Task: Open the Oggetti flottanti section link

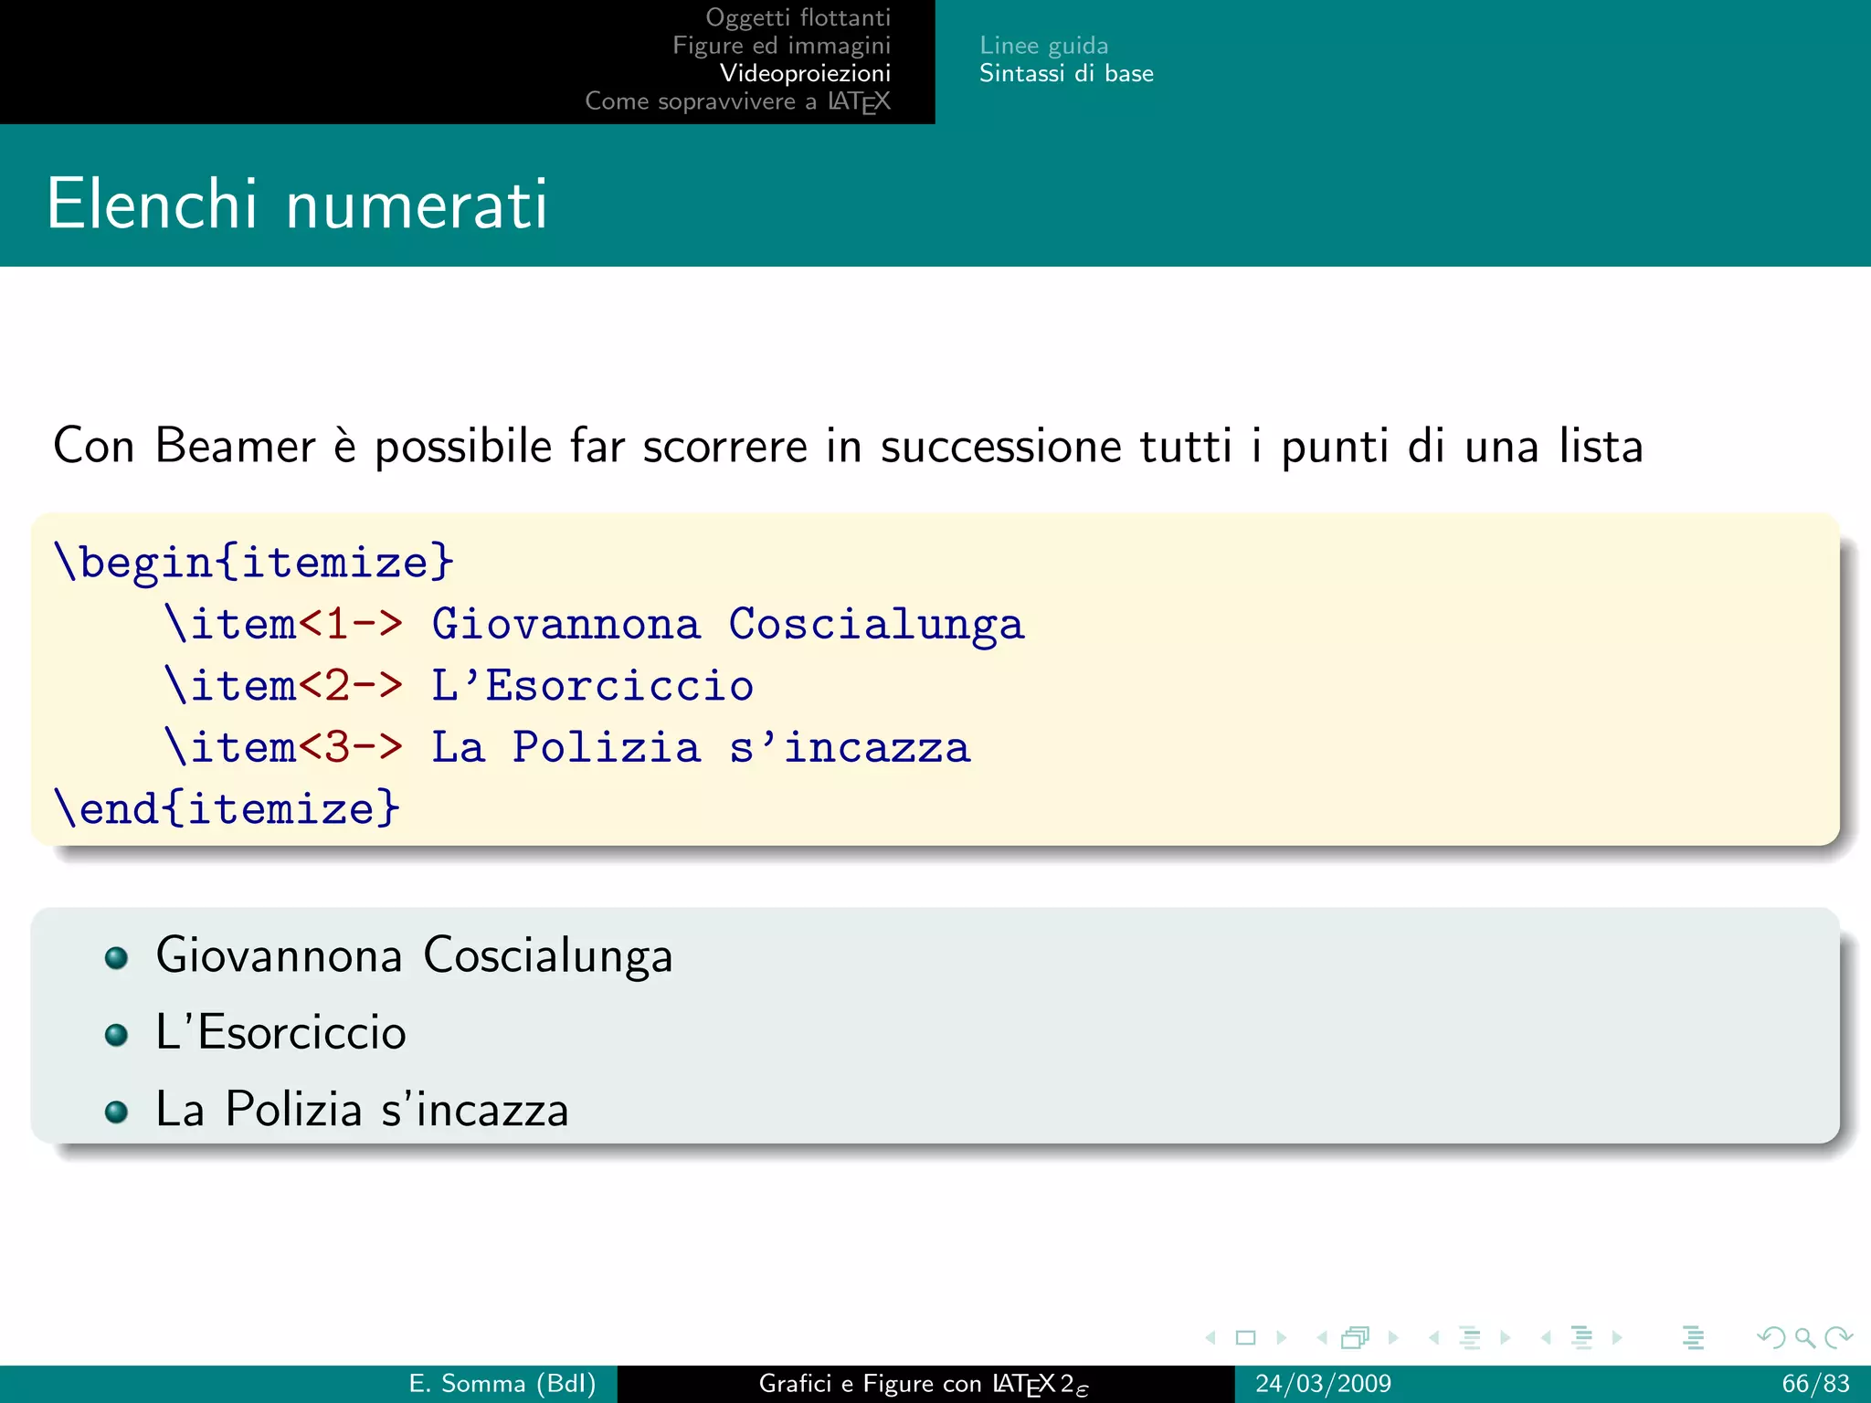Action: pos(798,18)
